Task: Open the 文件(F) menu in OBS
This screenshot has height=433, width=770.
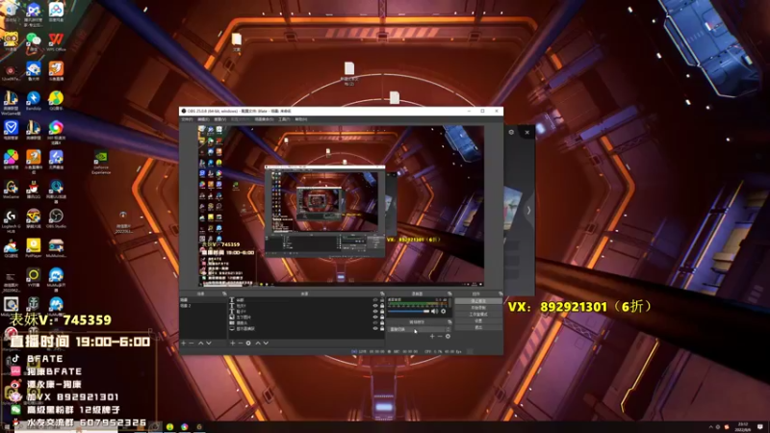Action: click(187, 119)
